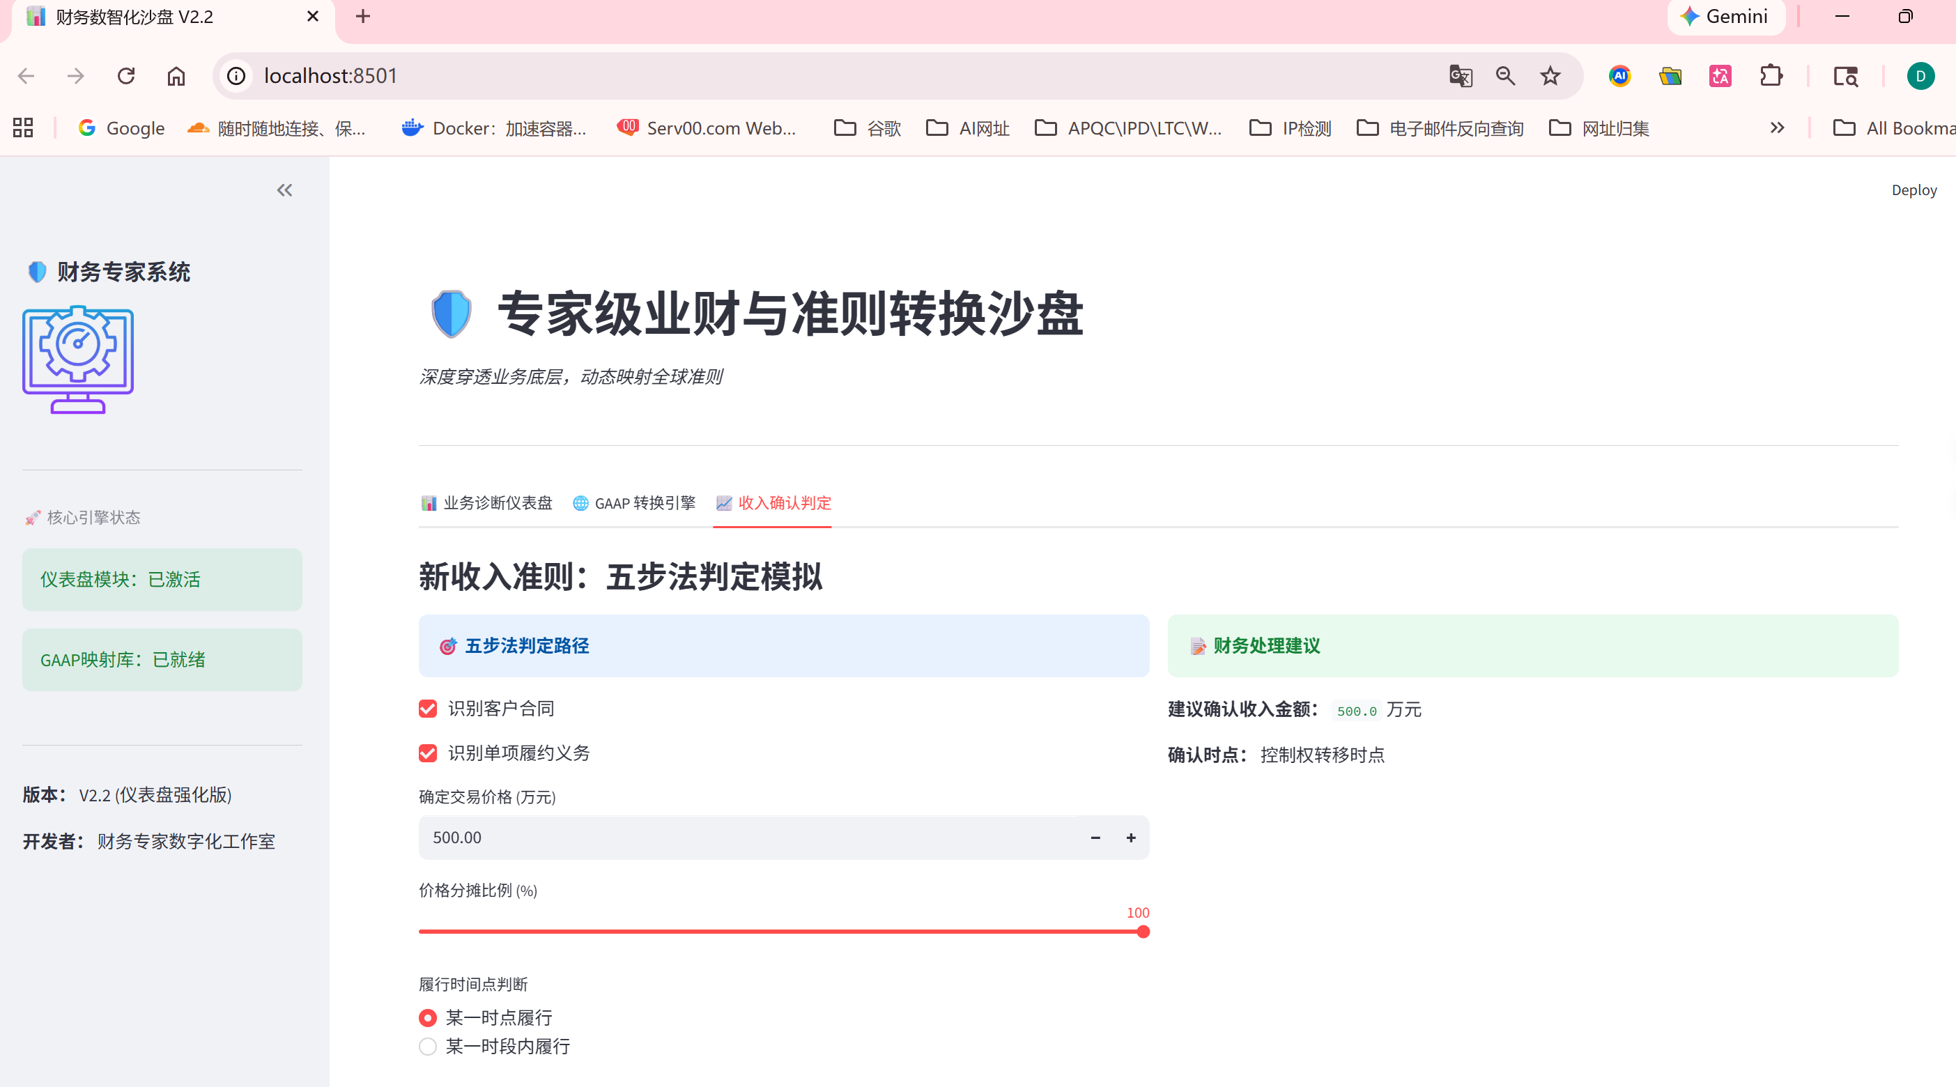The image size is (1956, 1087).
Task: Click the 价格分摊比例 slider handle
Action: [1143, 932]
